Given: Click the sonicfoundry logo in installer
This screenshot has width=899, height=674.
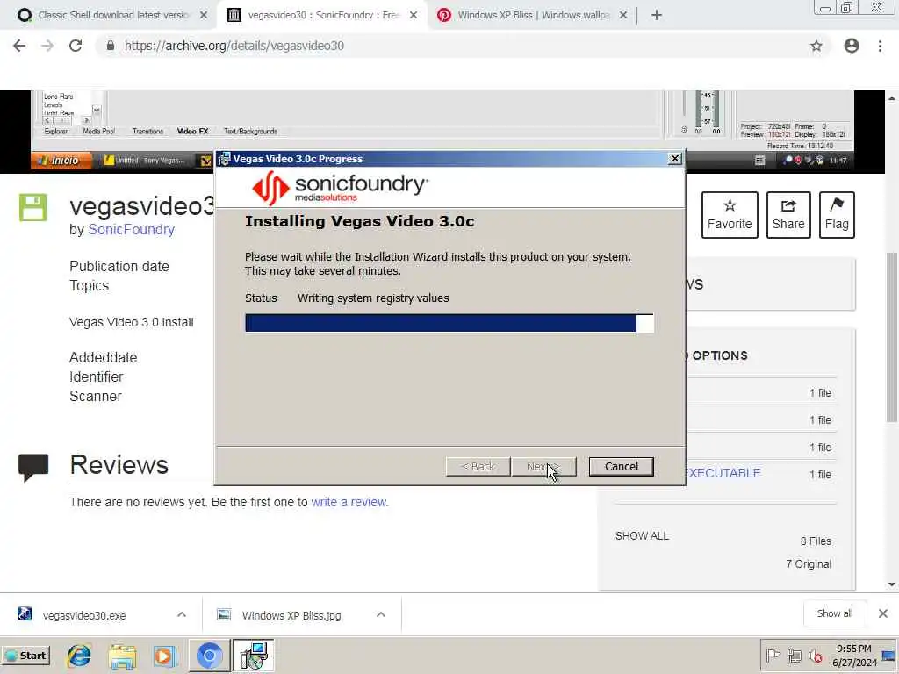Looking at the screenshot, I should point(340,188).
